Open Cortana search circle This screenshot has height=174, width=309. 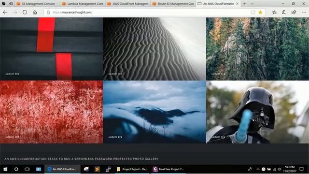(16, 169)
